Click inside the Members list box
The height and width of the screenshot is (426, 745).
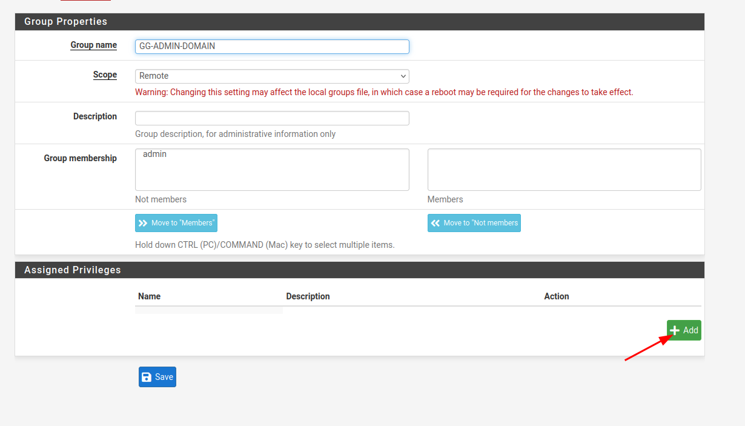tap(564, 170)
